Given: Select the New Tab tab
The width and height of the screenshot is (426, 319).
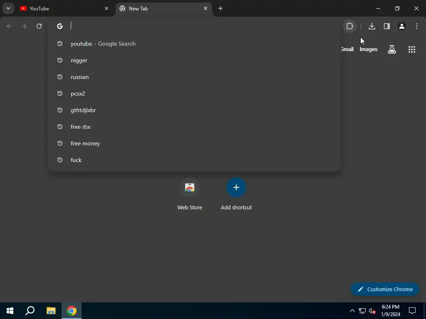Looking at the screenshot, I should (x=163, y=9).
